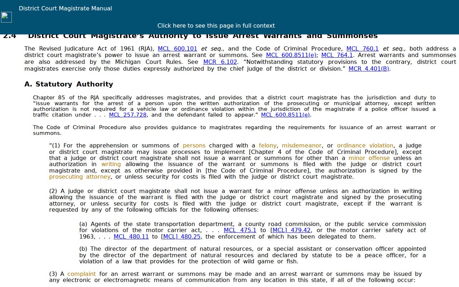Screen dimensions: 459x287
Task: Click the broken image icon in the header
Action: tap(6, 17)
